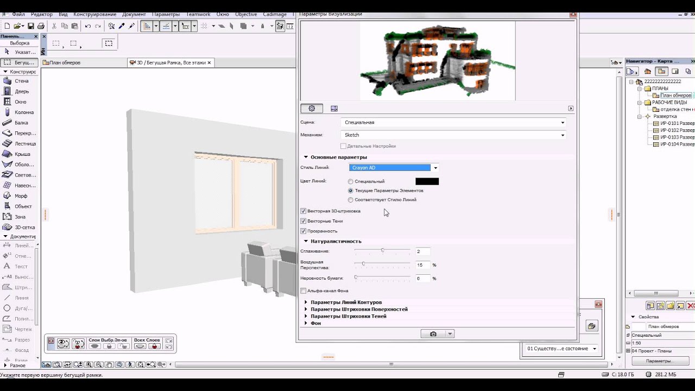This screenshot has height=391, width=695.
Task: Click the camera render button in dialog
Action: point(433,334)
